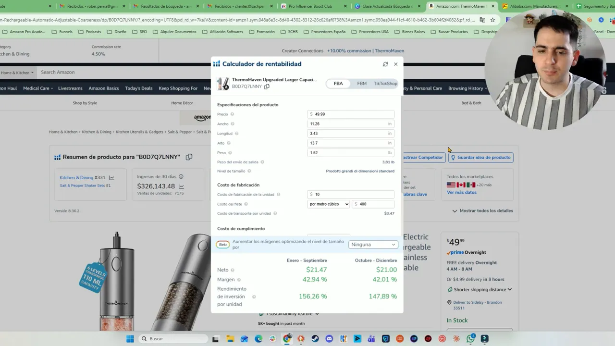Screen dimensions: 615x346
Task: Switch calculator to FBM mode
Action: pyautogui.click(x=362, y=84)
